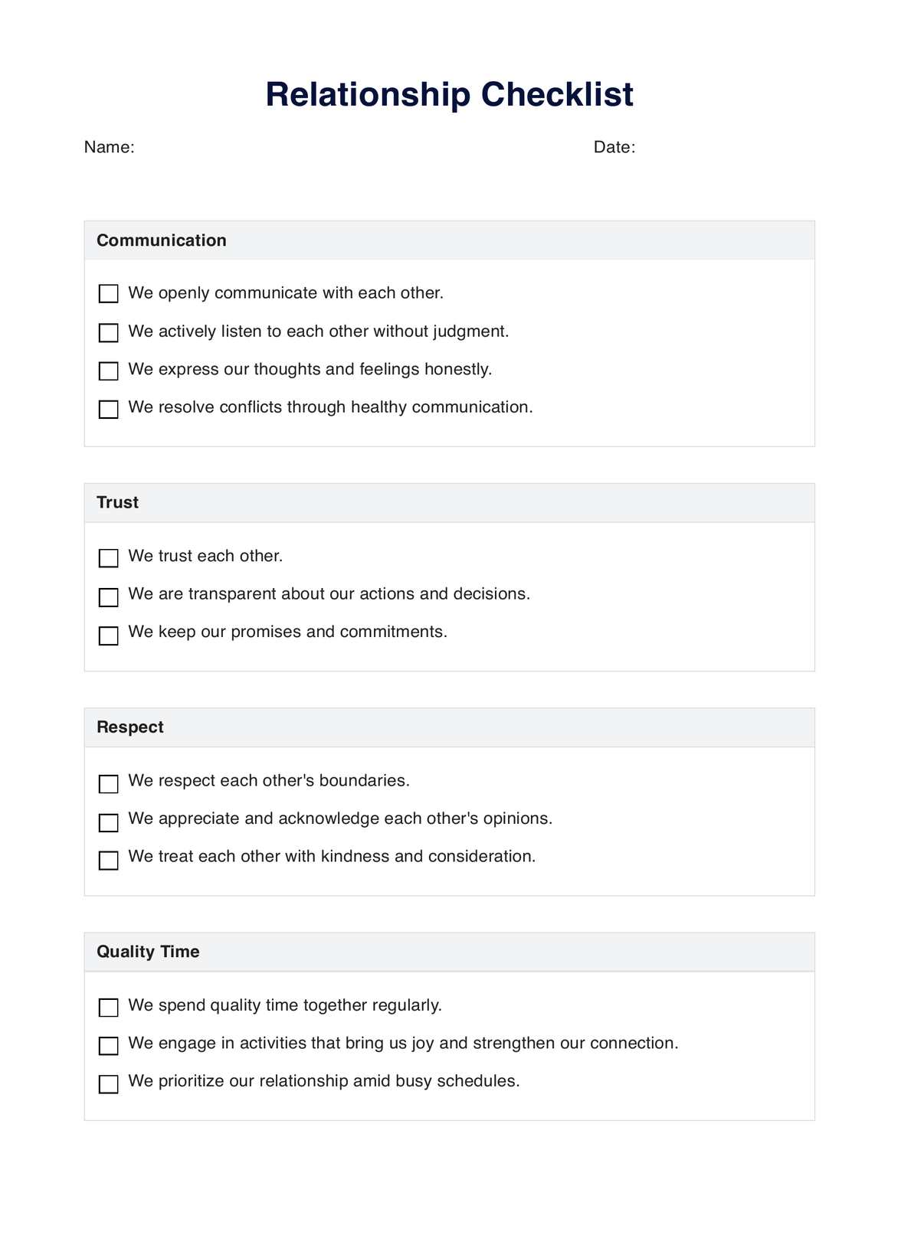Check 'We keep our promises and commitments'

(109, 635)
